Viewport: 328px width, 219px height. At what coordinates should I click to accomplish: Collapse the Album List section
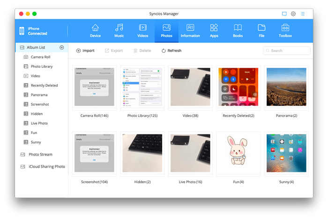(x=36, y=47)
